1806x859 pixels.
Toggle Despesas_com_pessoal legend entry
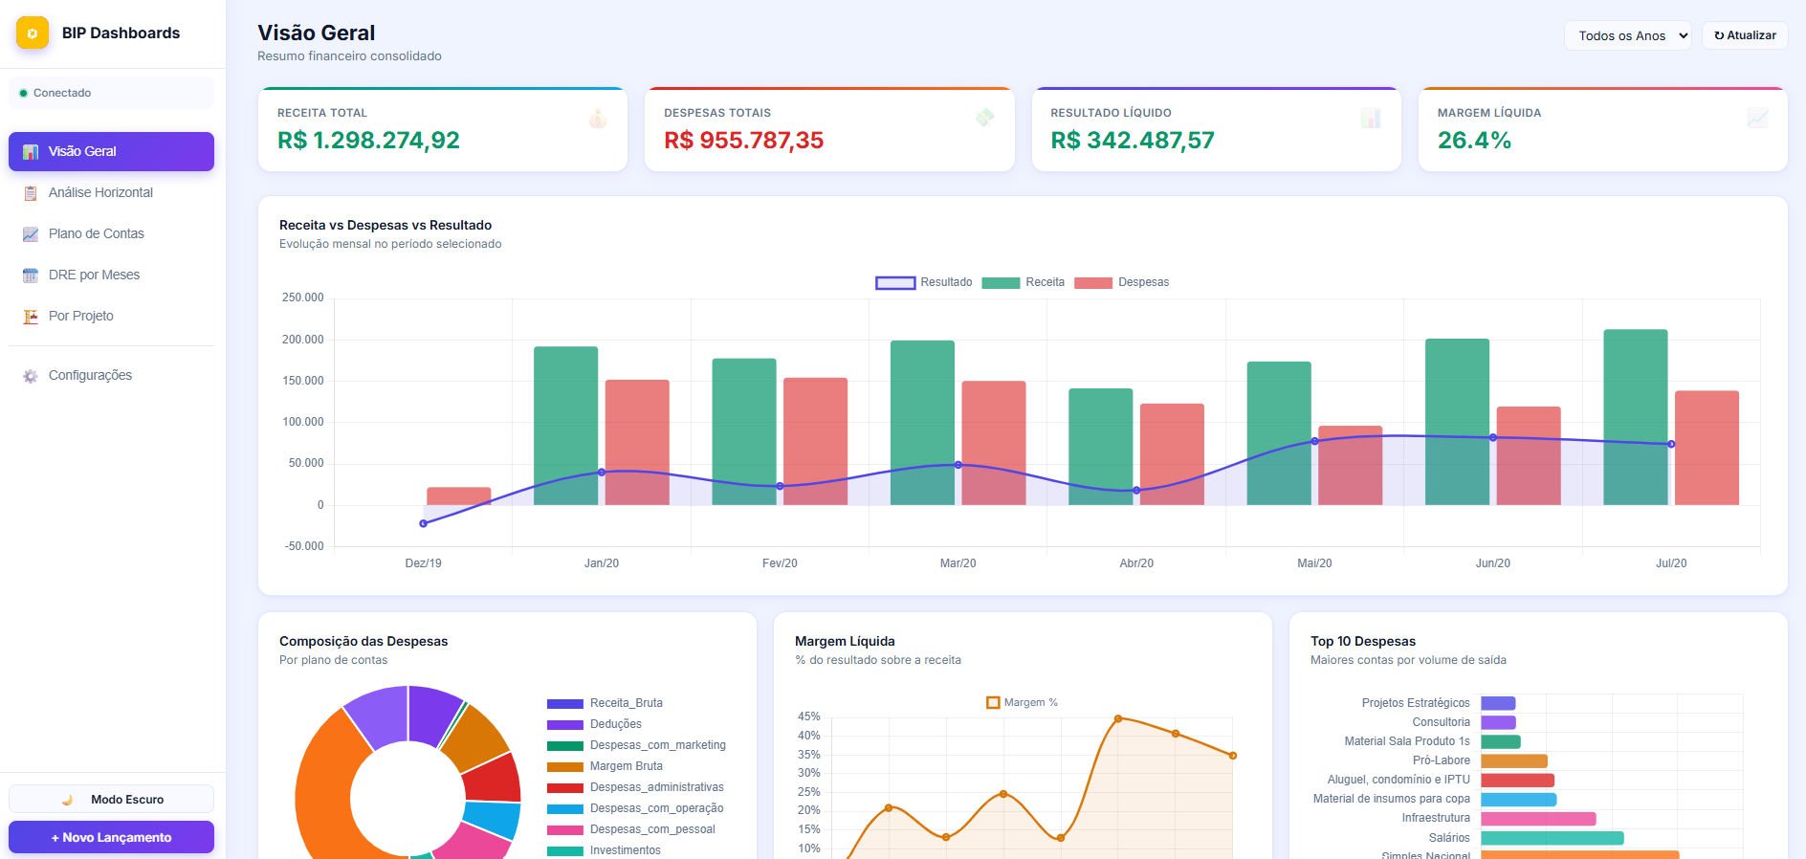631,829
